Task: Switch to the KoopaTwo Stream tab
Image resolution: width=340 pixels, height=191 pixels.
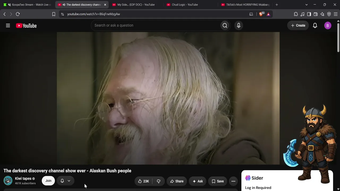Action: tap(28, 5)
